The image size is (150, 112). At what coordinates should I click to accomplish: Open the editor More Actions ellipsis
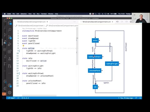(x=74, y=22)
